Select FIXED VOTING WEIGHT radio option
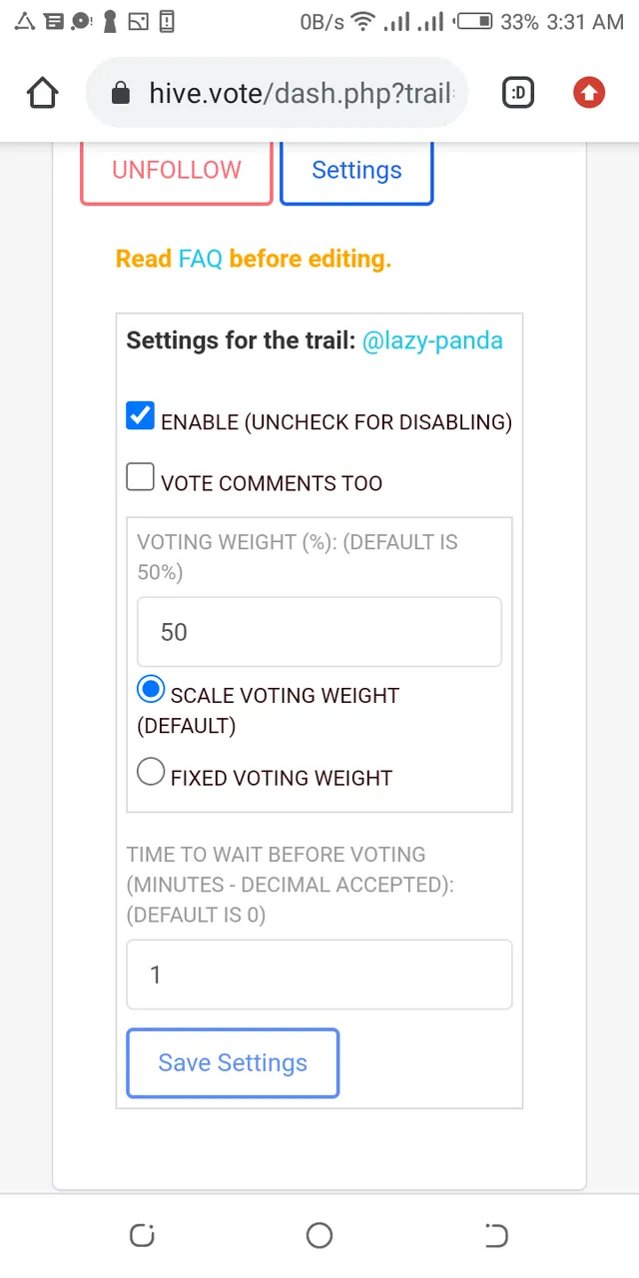 tap(151, 772)
